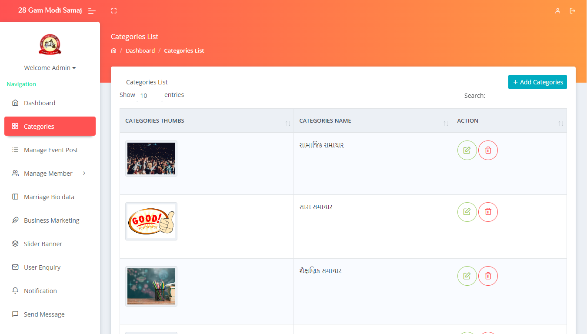Click the home icon in breadcrumb
Screen dimensions: 587x334
click(114, 51)
